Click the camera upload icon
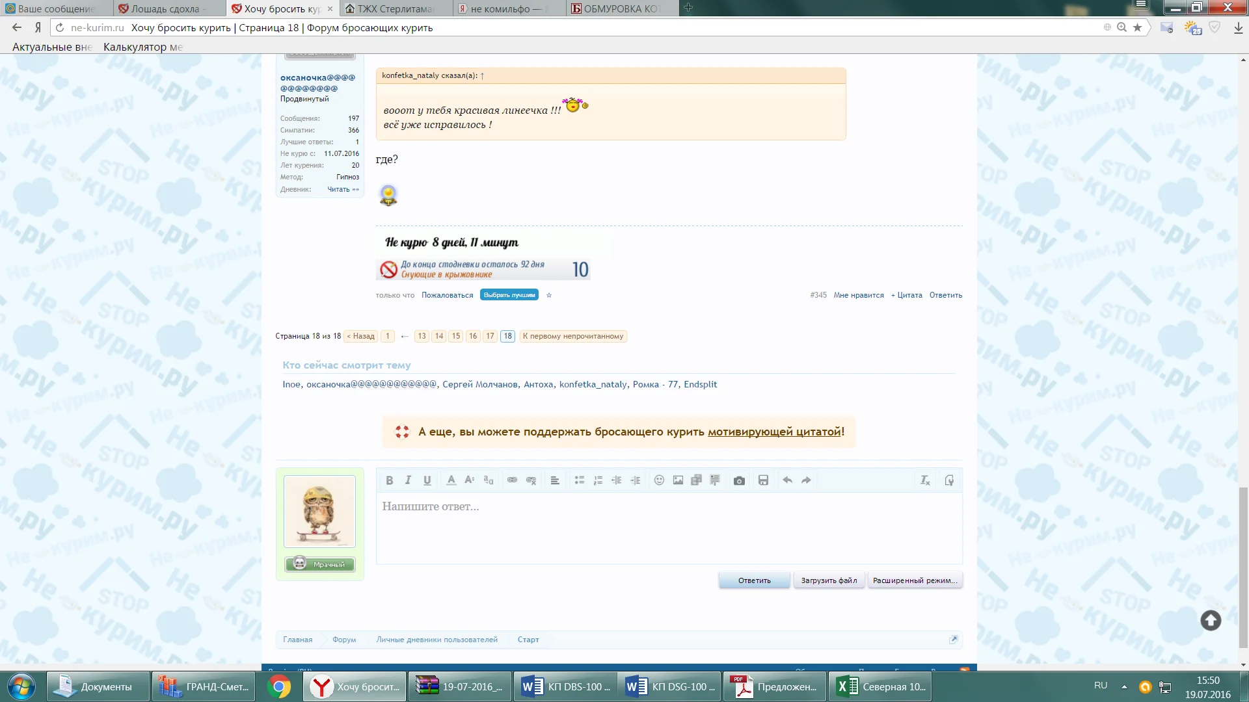 click(739, 480)
